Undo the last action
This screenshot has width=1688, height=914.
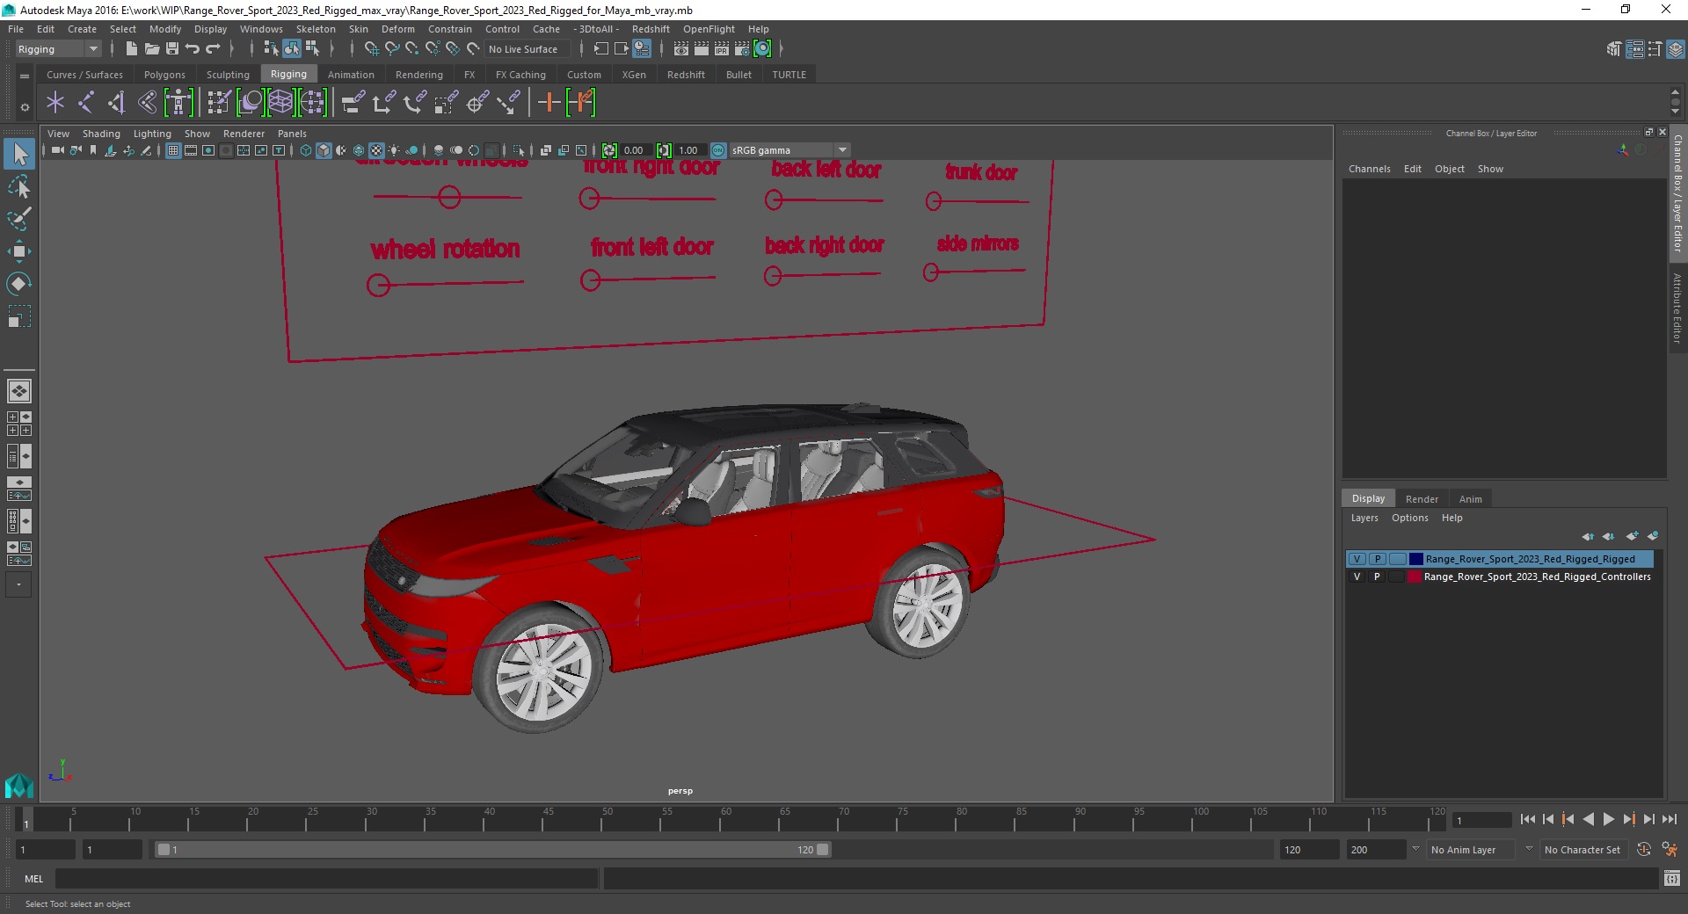(193, 49)
